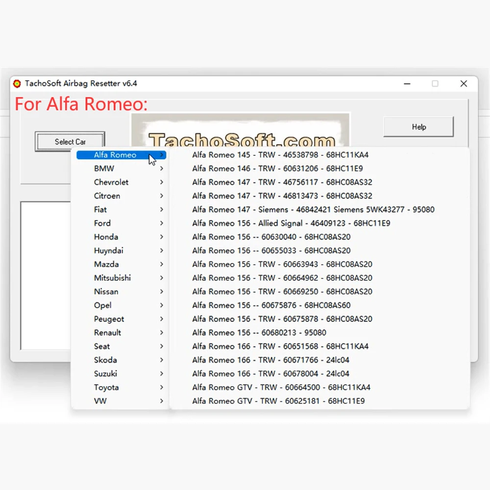Open the Skoda brand entry

click(x=121, y=360)
